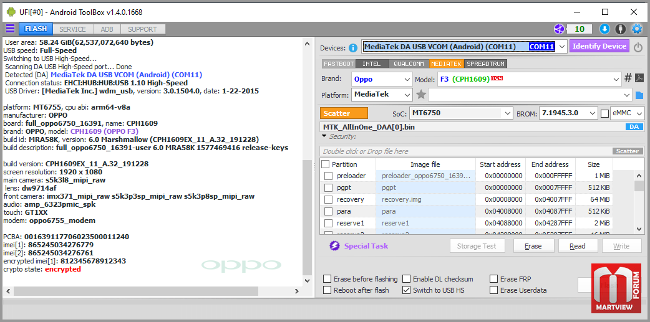Click the hash symbol next to Model
Viewport: 650px width, 322px height.
[x=628, y=78]
